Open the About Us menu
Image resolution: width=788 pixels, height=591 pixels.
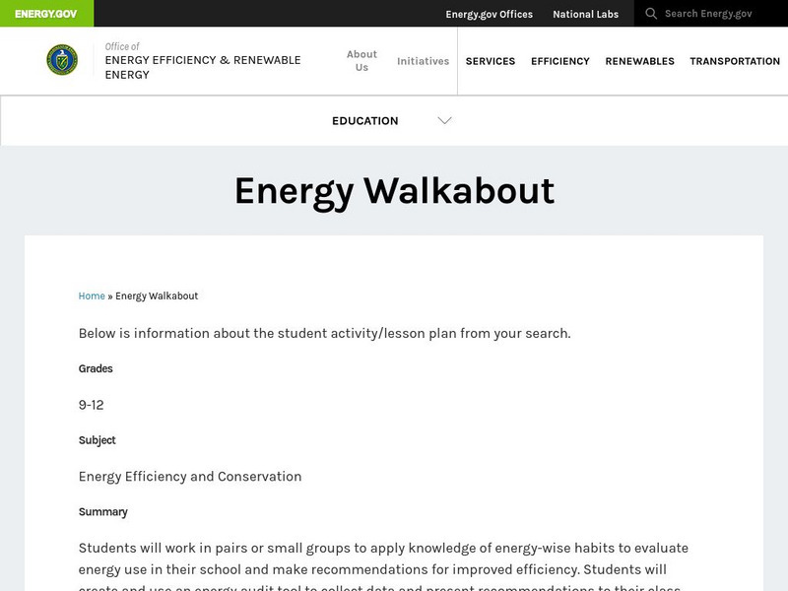(362, 60)
